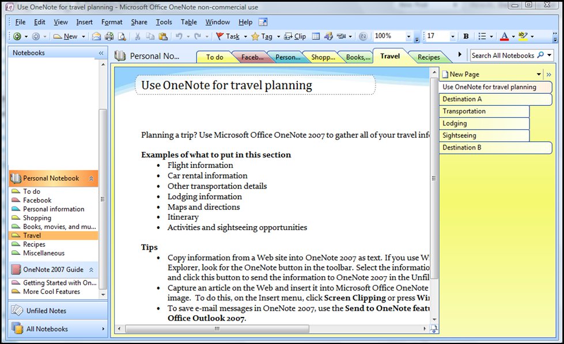Click the red flag Task button
This screenshot has width=564, height=344.
(228, 36)
